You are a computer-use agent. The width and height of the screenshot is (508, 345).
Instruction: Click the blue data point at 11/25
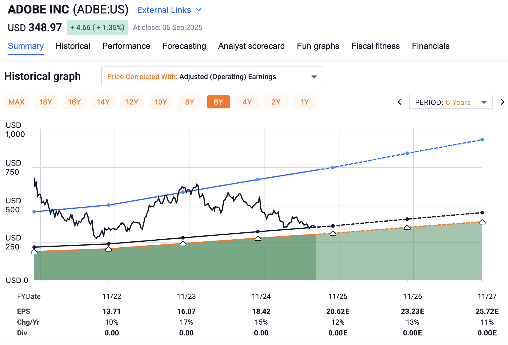333,167
